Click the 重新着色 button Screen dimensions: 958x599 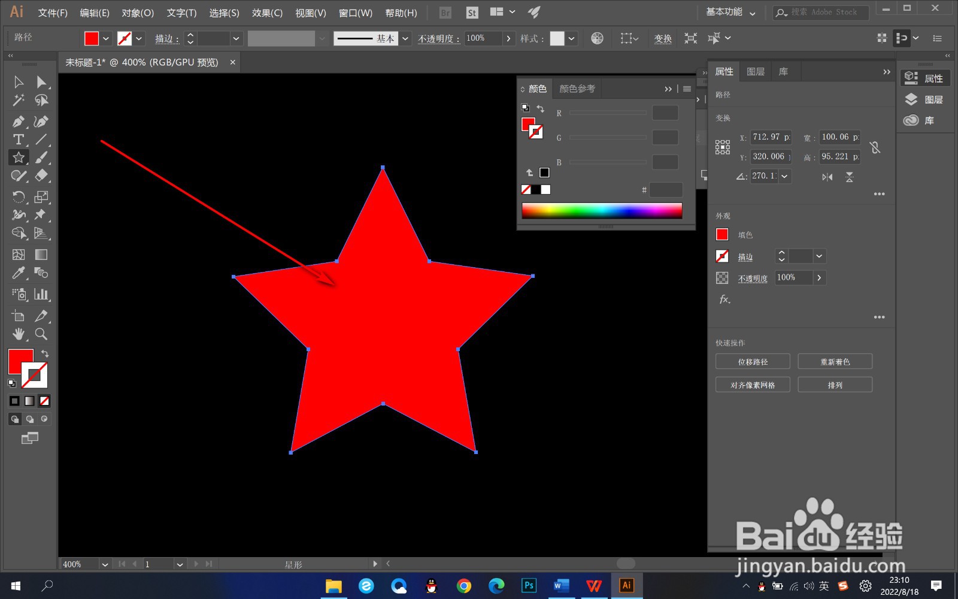[x=835, y=362]
